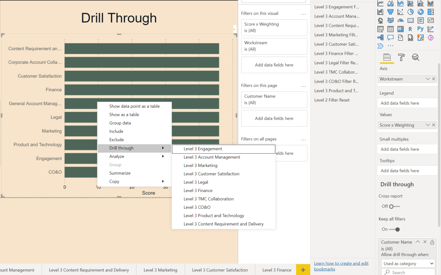Add the Power Automate visual
Image resolution: width=441 pixels, height=275 pixels.
[380, 46]
